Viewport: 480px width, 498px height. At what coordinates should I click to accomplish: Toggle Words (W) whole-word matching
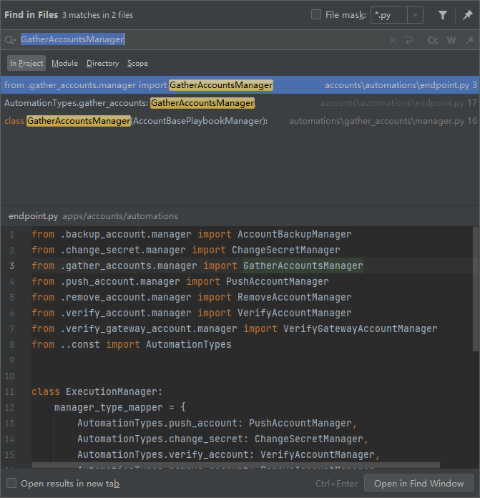coord(451,40)
